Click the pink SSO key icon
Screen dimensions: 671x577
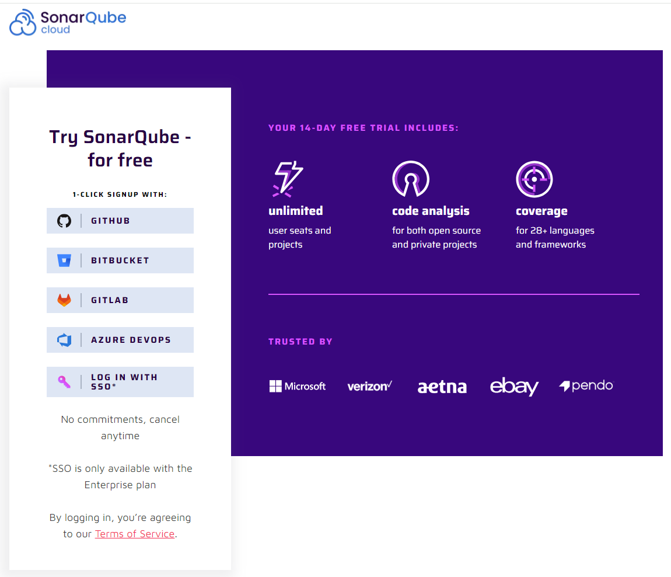tap(64, 381)
